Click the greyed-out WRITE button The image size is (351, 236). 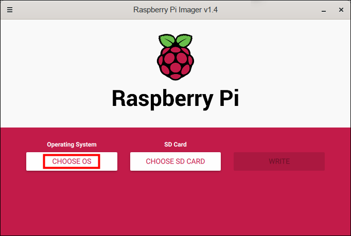(x=279, y=161)
